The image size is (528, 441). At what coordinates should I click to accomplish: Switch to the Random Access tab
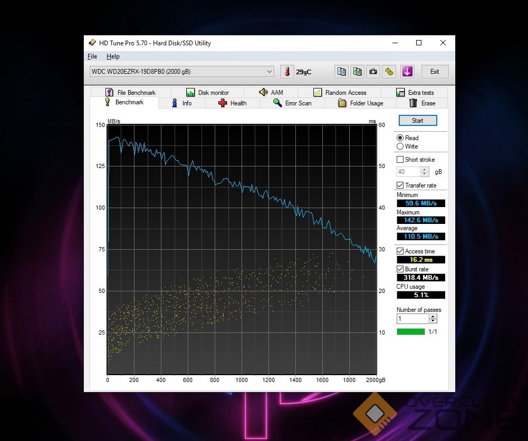(340, 93)
